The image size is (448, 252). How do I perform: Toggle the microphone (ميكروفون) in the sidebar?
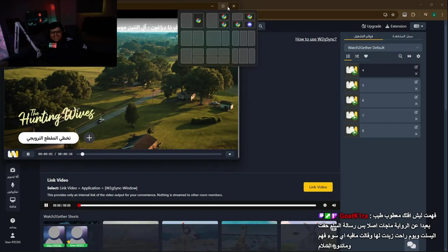coord(13,187)
